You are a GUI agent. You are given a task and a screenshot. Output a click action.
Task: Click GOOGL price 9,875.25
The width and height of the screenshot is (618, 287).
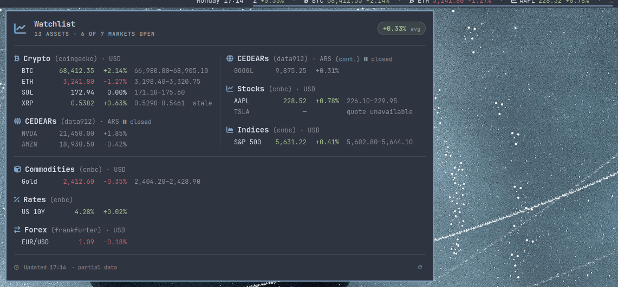pos(291,71)
